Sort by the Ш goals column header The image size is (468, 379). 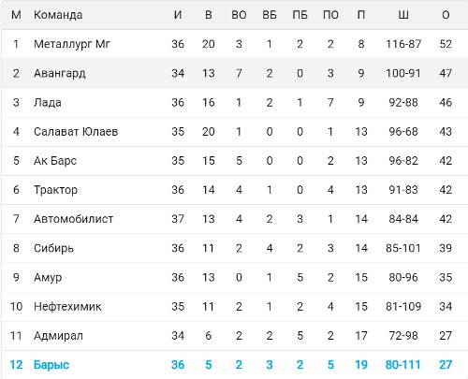coord(403,15)
